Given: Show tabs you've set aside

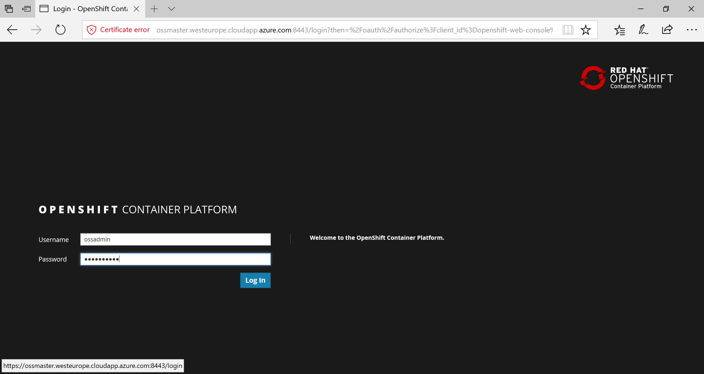Looking at the screenshot, I should click(9, 9).
